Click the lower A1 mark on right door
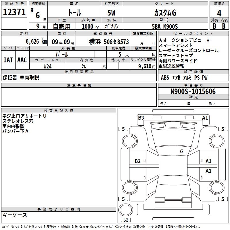 pyautogui.click(x=208, y=171)
